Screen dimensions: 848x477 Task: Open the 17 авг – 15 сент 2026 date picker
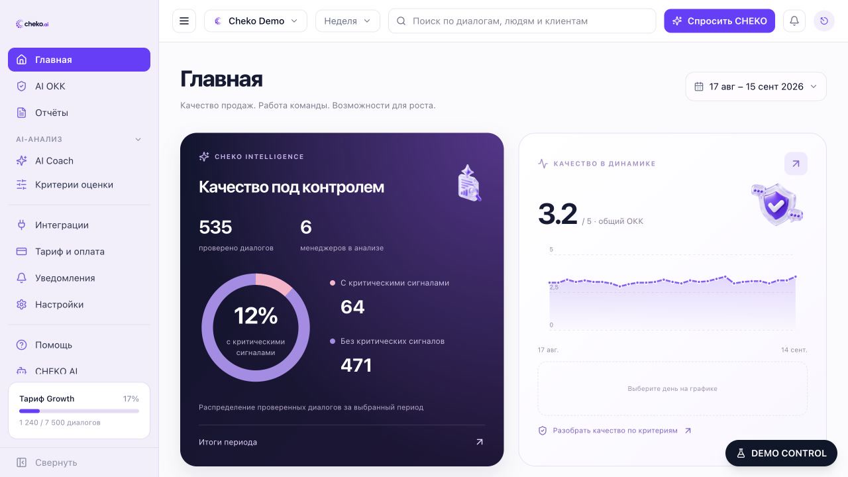click(756, 87)
